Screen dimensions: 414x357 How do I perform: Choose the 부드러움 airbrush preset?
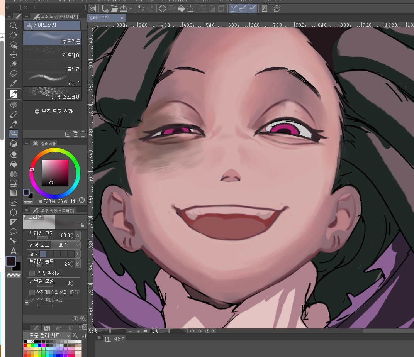(52, 38)
